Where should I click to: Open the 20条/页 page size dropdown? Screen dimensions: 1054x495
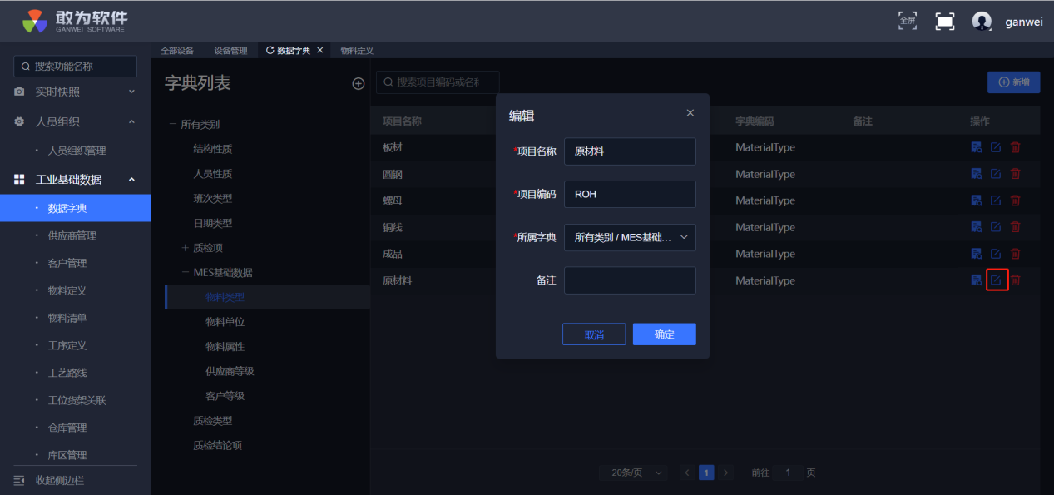pyautogui.click(x=634, y=473)
